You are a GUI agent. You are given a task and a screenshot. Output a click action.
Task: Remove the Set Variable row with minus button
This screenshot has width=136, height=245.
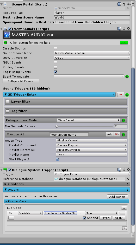[122, 213]
